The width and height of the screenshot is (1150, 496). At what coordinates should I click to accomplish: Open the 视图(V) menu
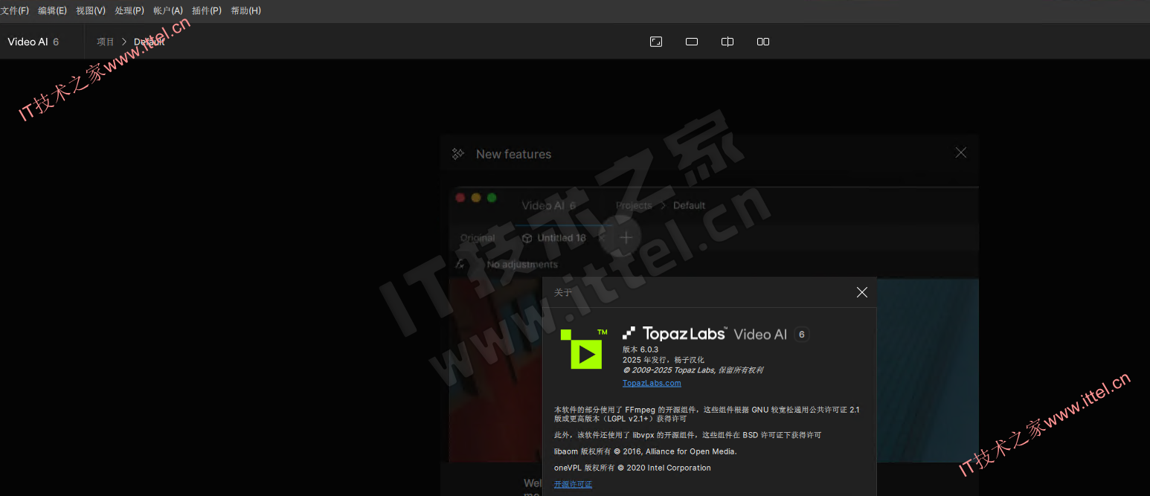click(x=91, y=10)
